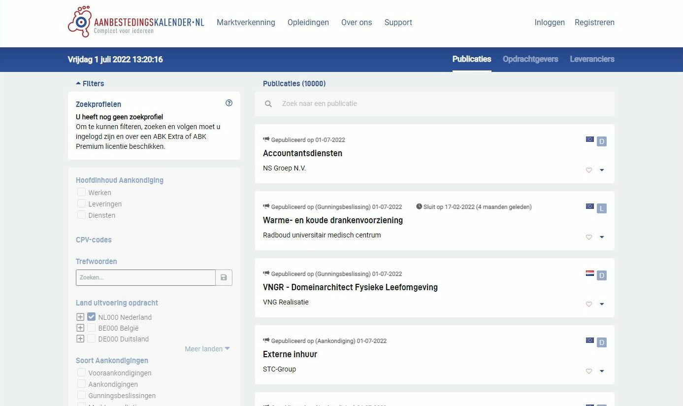This screenshot has width=683, height=406.
Task: Click the Dutch flag icon on VNGR publication
Action: pos(589,273)
